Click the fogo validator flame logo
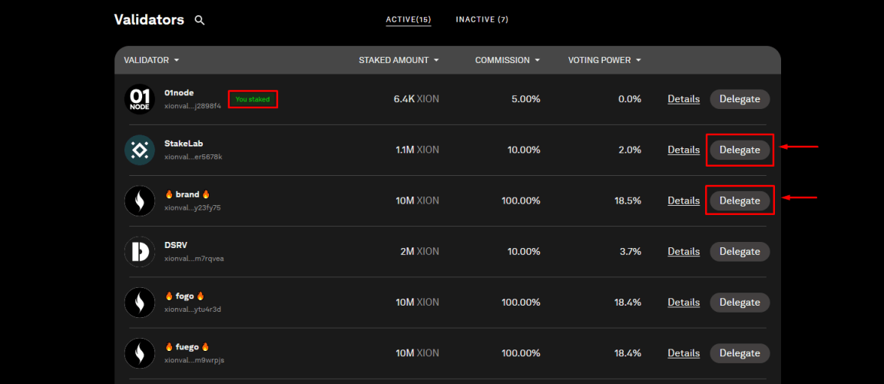The height and width of the screenshot is (384, 884). [139, 303]
